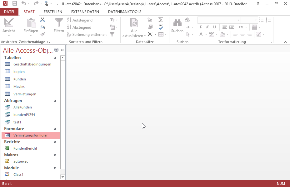The width and height of the screenshot is (290, 187).
Task: Click the scissors Cut icon
Action: point(42,20)
